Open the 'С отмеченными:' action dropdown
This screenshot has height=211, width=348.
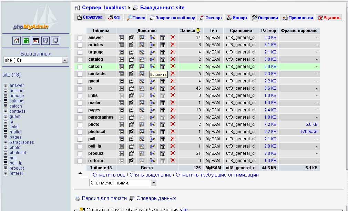coord(123,183)
